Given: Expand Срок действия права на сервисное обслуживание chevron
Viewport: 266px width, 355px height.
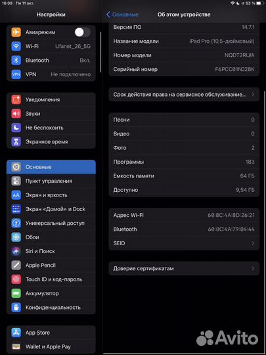Looking at the screenshot, I should pyautogui.click(x=253, y=95).
